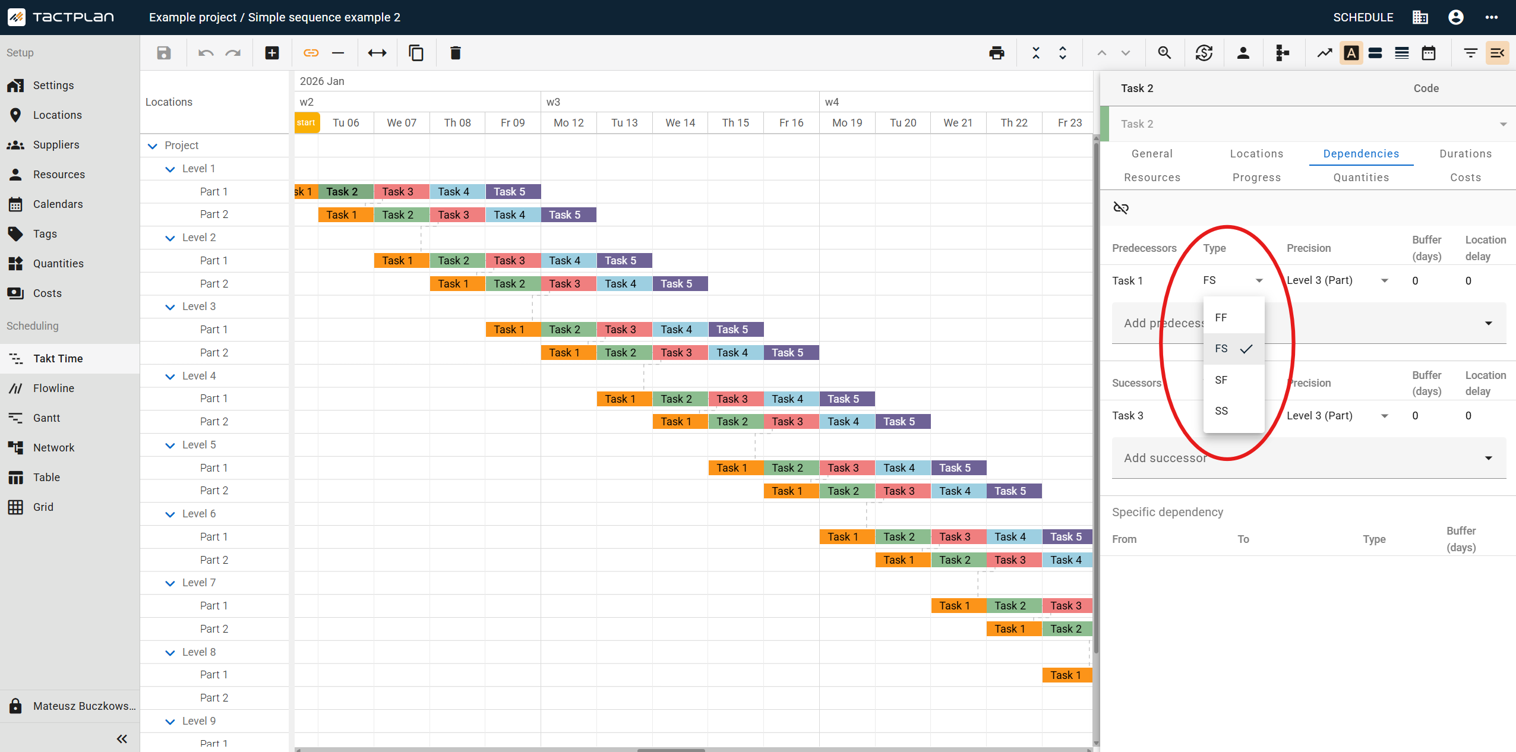
Task: Click the SCHEDULE header button
Action: (x=1363, y=17)
